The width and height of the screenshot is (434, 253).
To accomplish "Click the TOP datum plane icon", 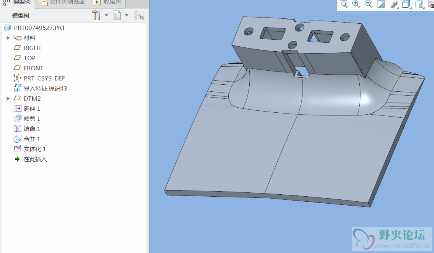I will pyautogui.click(x=17, y=58).
